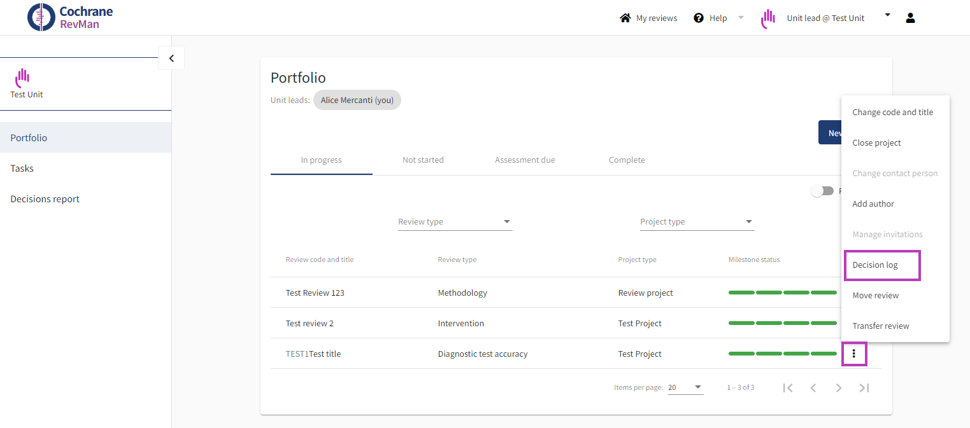Go to the next page arrow
The height and width of the screenshot is (428, 970).
point(839,388)
